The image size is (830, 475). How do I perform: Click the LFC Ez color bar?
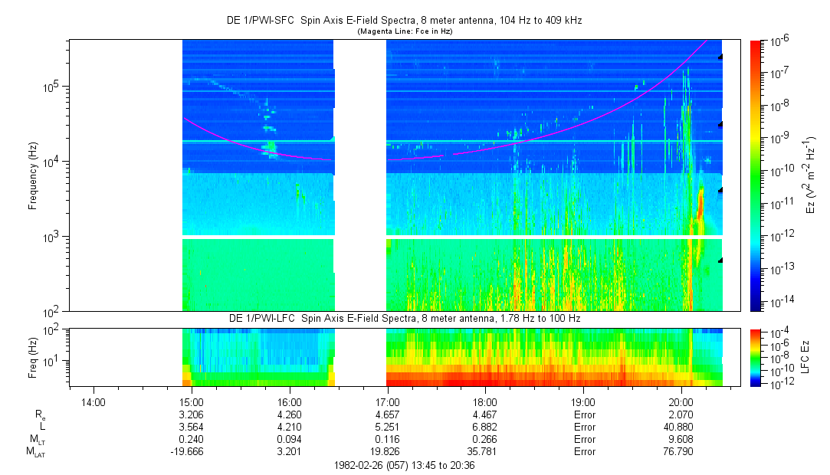click(x=755, y=356)
